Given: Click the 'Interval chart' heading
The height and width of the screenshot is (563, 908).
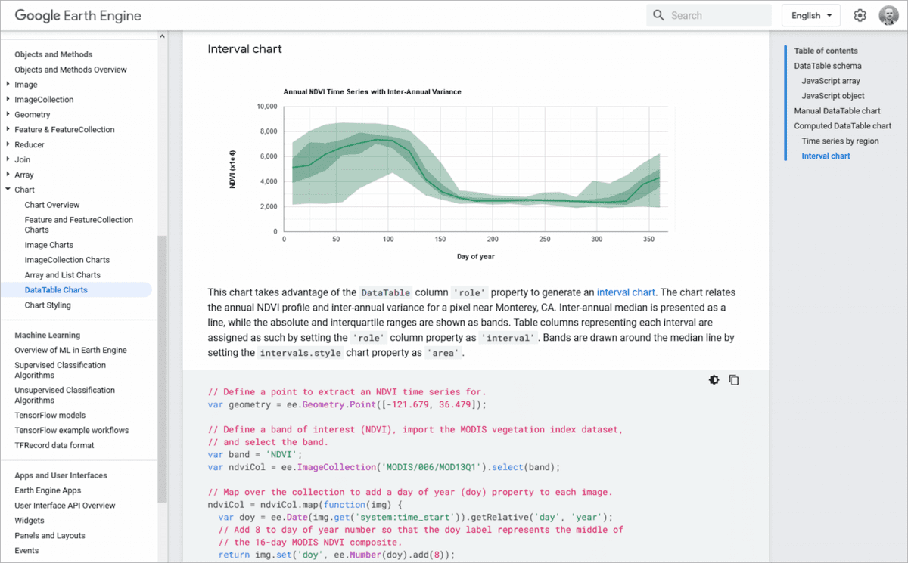Looking at the screenshot, I should 244,49.
